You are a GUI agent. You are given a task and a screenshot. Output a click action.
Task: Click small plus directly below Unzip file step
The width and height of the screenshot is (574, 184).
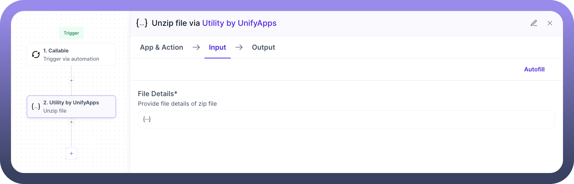point(71,122)
